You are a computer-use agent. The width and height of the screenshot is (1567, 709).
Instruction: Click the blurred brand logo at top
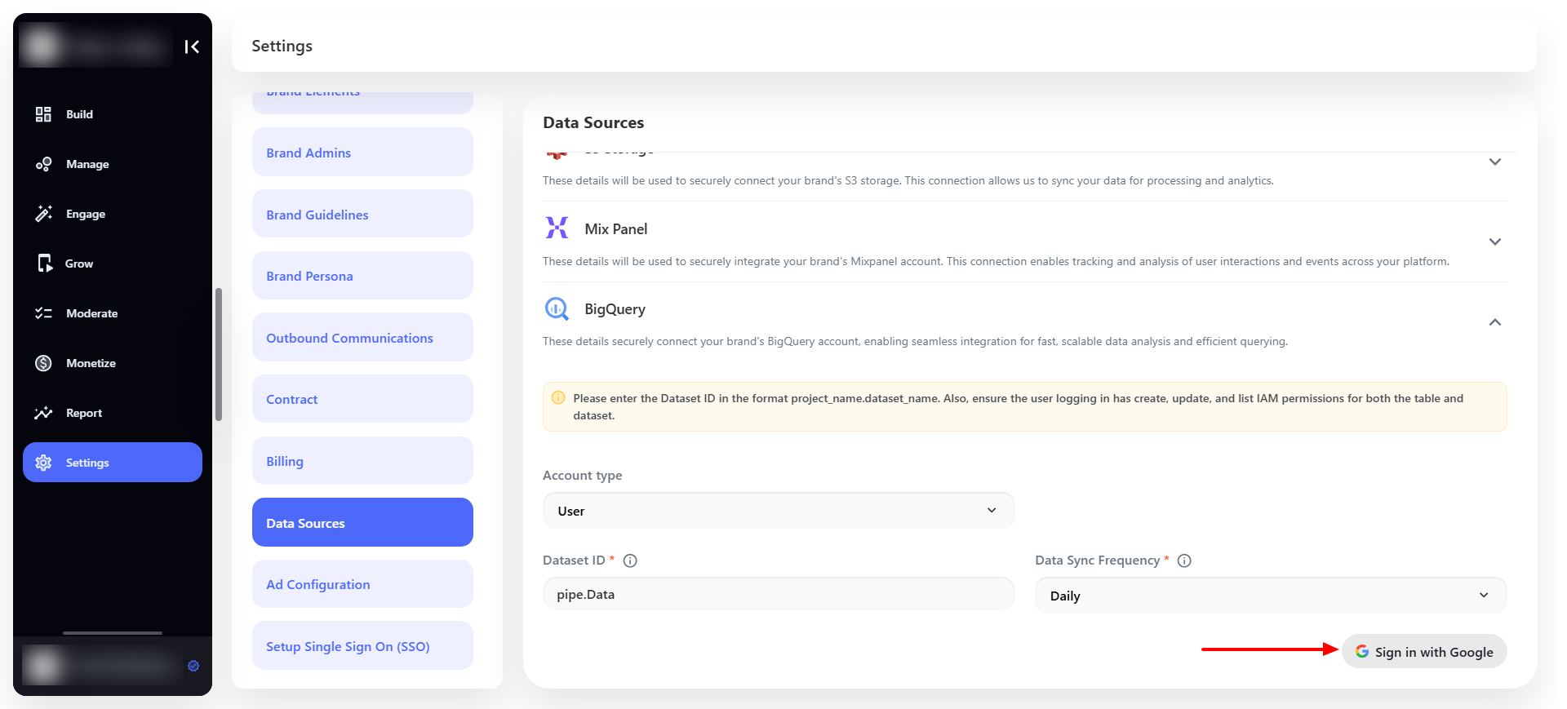coord(94,46)
